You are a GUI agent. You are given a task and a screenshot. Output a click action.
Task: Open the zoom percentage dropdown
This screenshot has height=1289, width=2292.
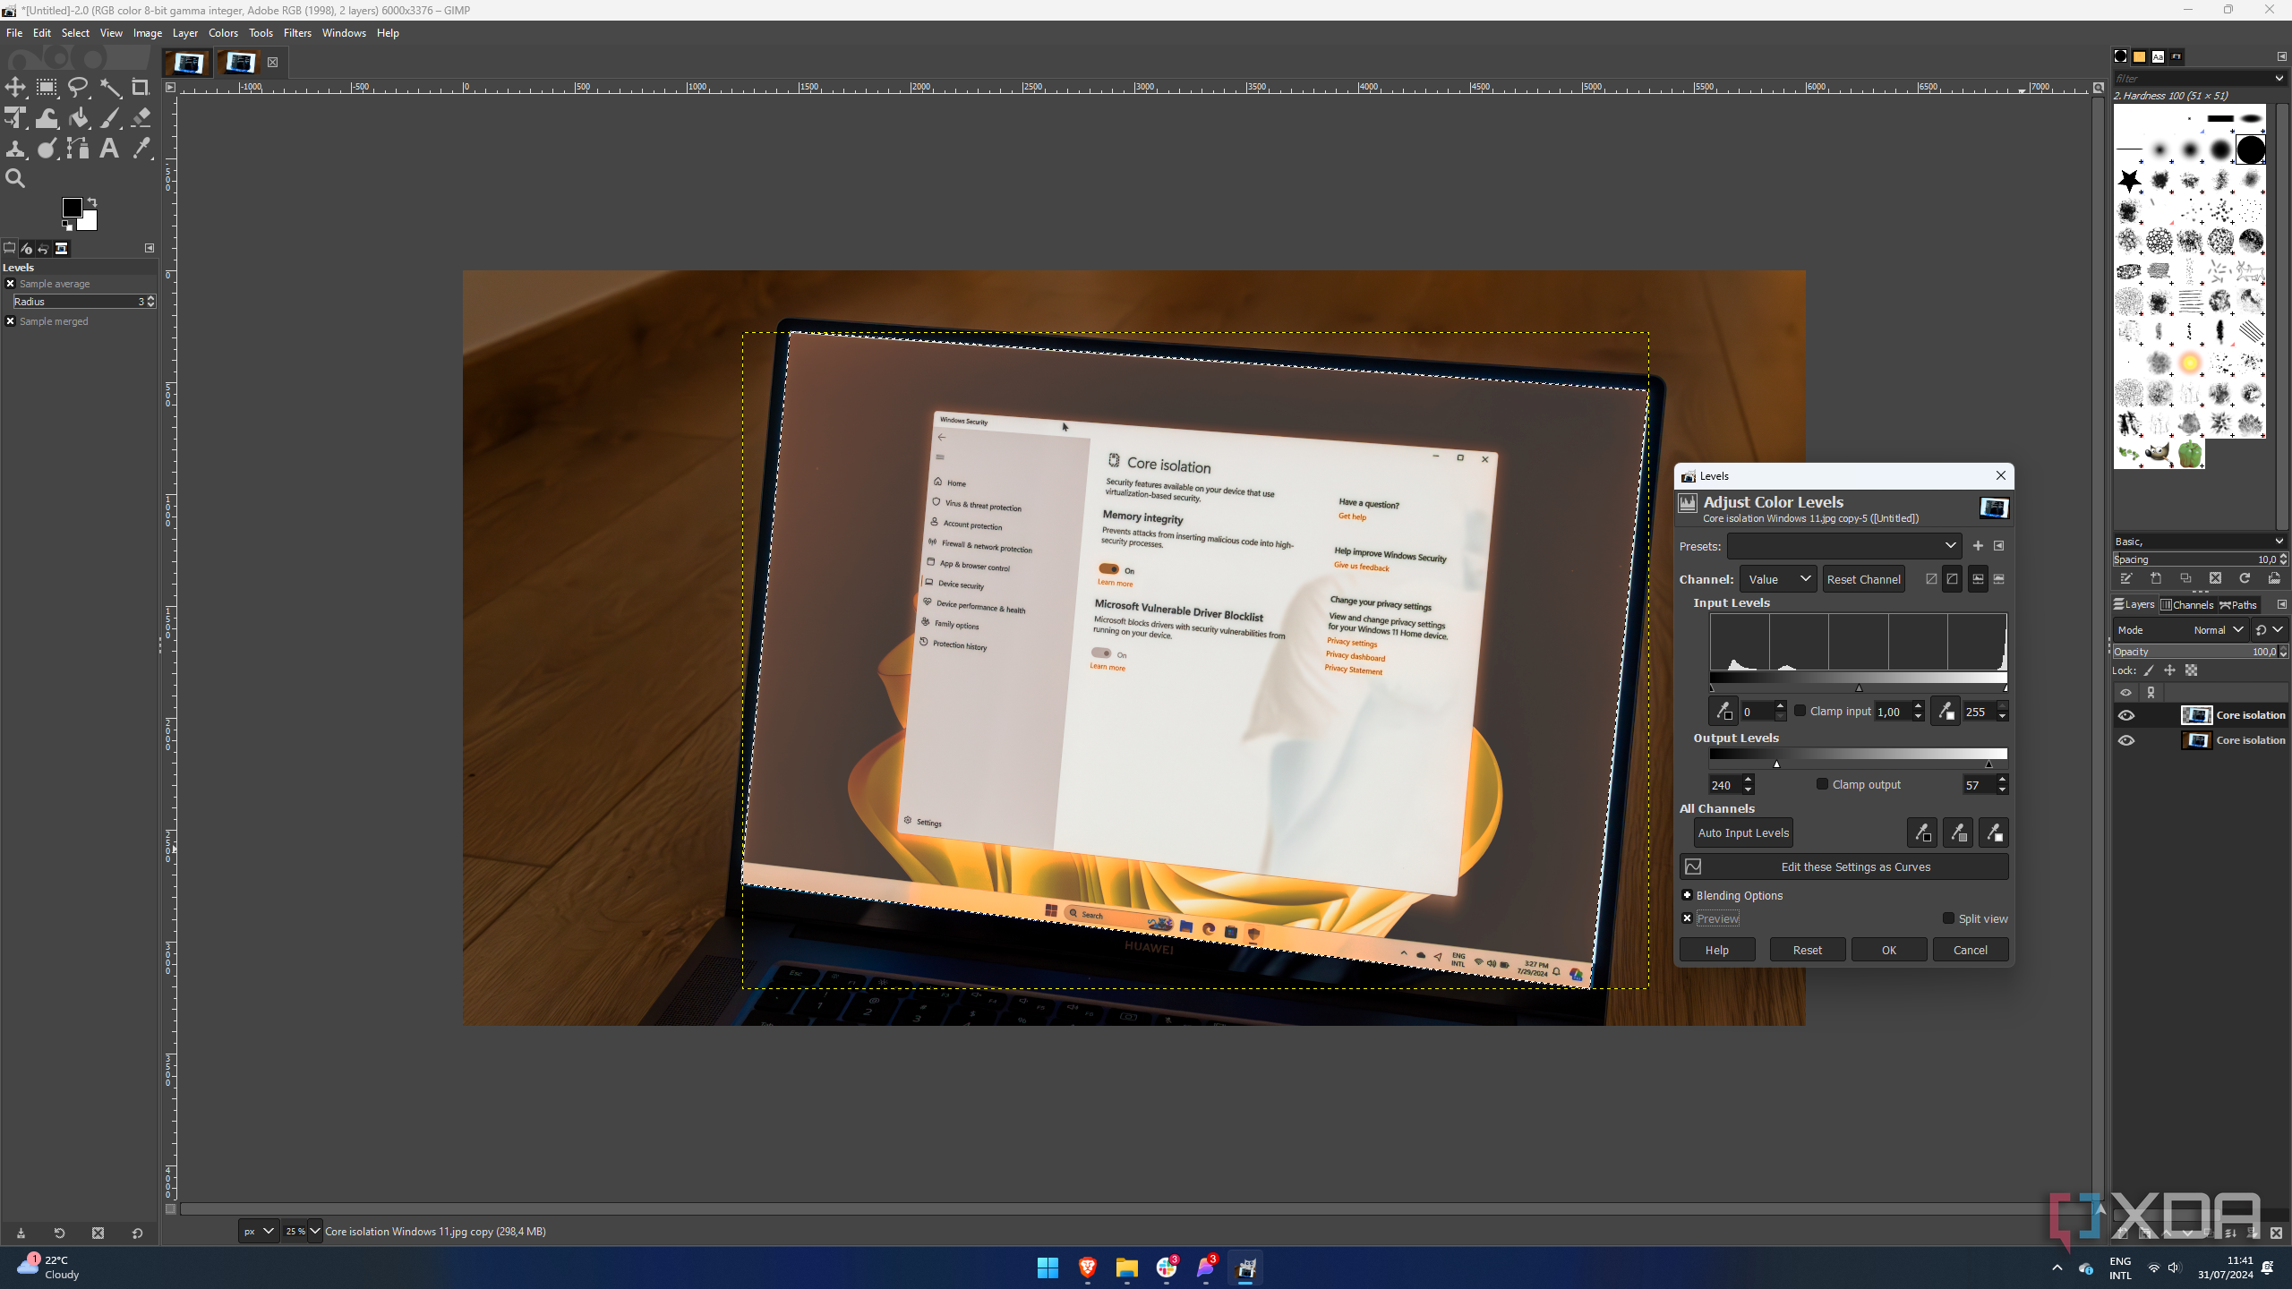point(314,1232)
